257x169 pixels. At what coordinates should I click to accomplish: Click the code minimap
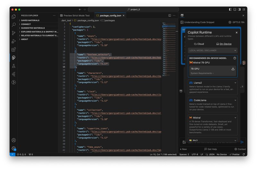pyautogui.click(x=169, y=49)
